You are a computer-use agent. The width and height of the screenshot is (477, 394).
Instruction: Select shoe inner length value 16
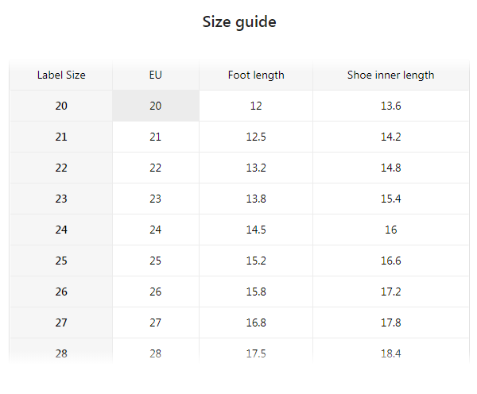click(390, 230)
